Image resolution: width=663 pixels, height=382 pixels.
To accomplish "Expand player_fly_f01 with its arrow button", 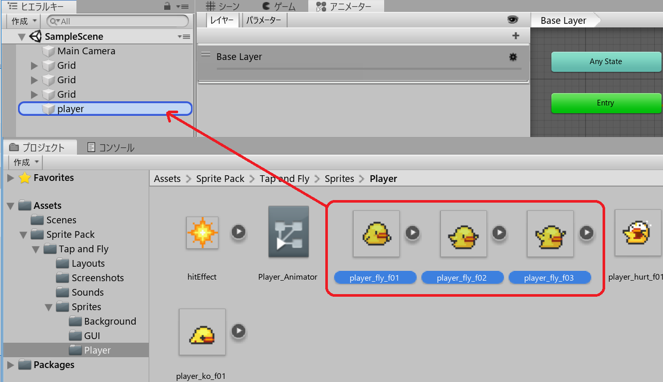I will pyautogui.click(x=412, y=233).
